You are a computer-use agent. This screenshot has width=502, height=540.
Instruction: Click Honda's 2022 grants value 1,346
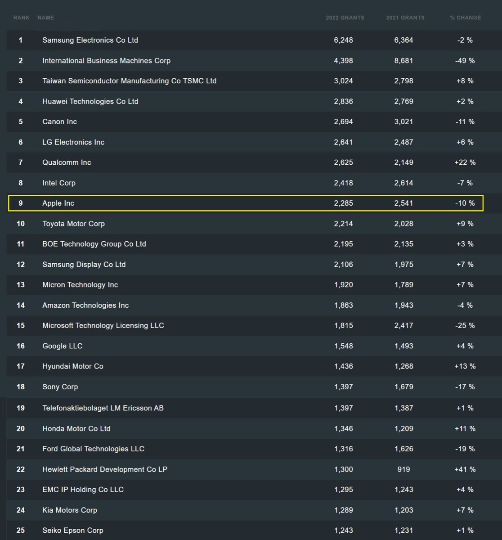click(x=344, y=428)
